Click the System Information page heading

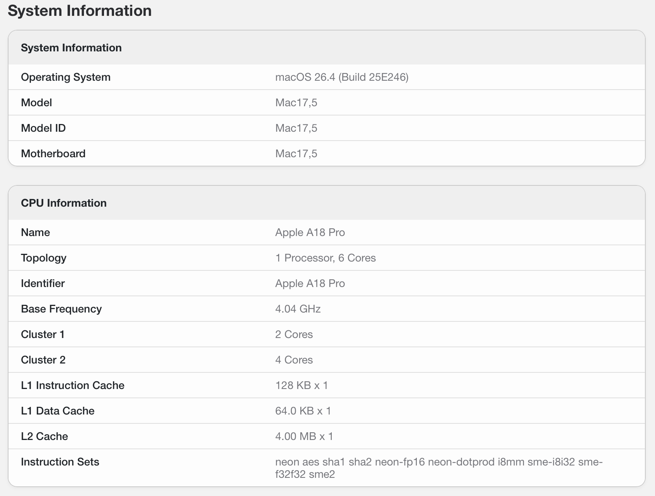click(x=80, y=11)
